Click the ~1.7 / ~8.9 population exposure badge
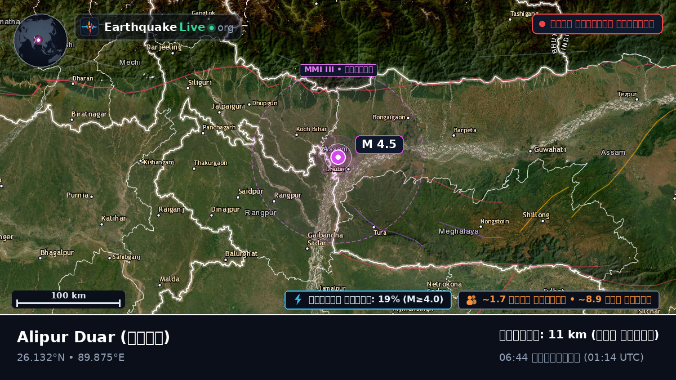Screen dimensions: 676x380 (x=559, y=300)
